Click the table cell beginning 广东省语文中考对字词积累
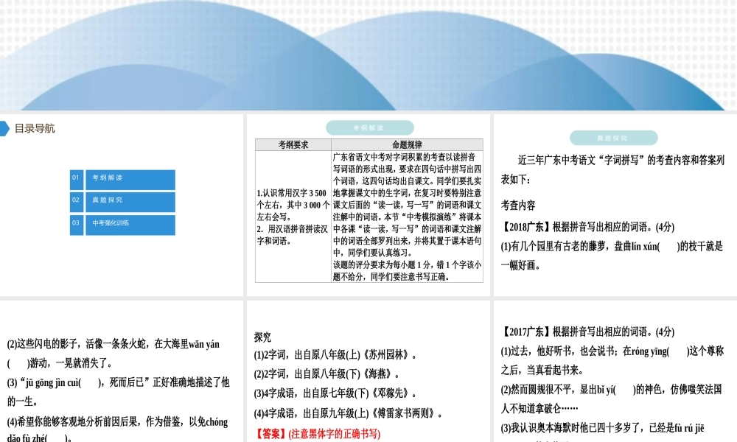The width and height of the screenshot is (737, 442). [407, 217]
